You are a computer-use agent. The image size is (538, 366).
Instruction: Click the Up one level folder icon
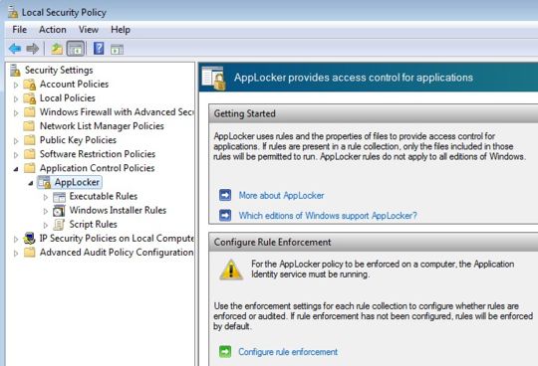click(57, 49)
